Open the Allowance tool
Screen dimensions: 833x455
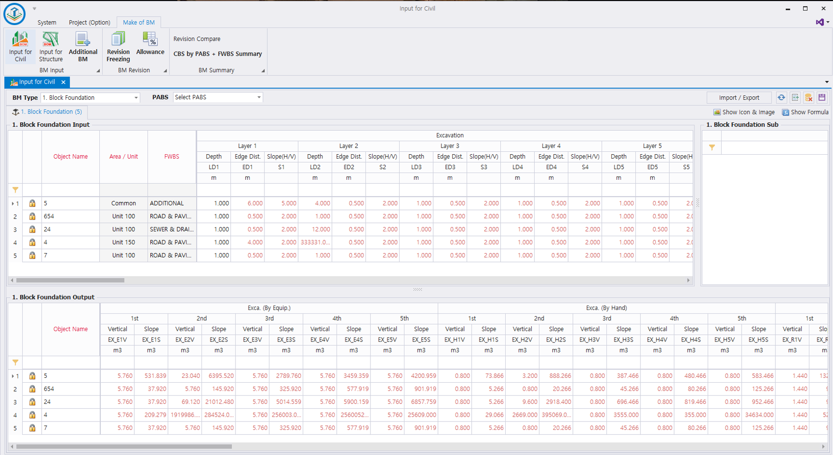150,44
